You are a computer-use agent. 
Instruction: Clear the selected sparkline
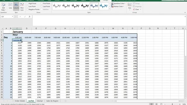[x=136, y=9]
